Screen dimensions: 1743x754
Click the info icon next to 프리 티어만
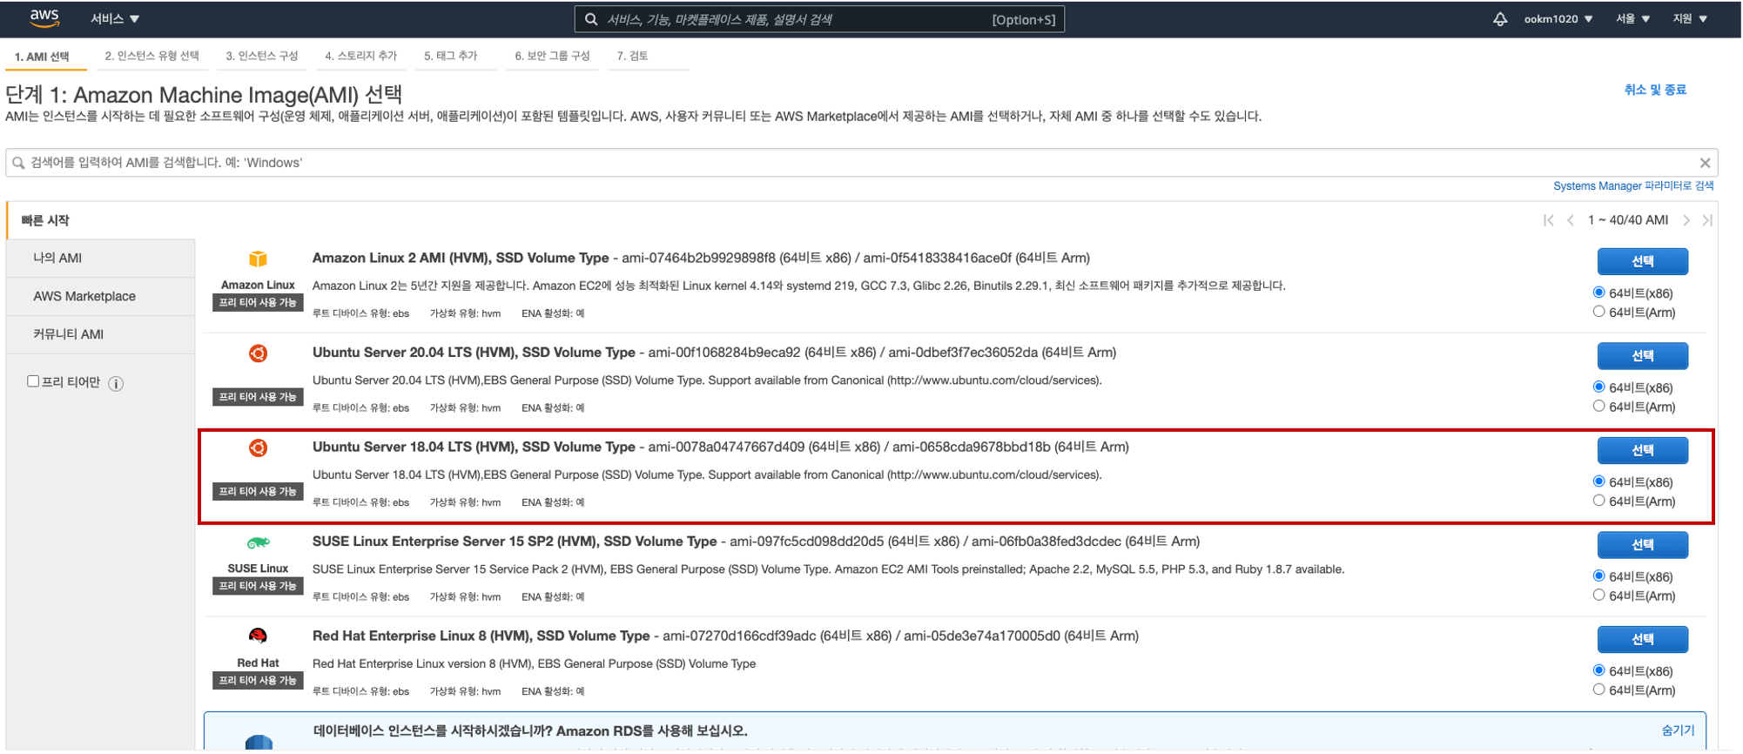click(116, 384)
